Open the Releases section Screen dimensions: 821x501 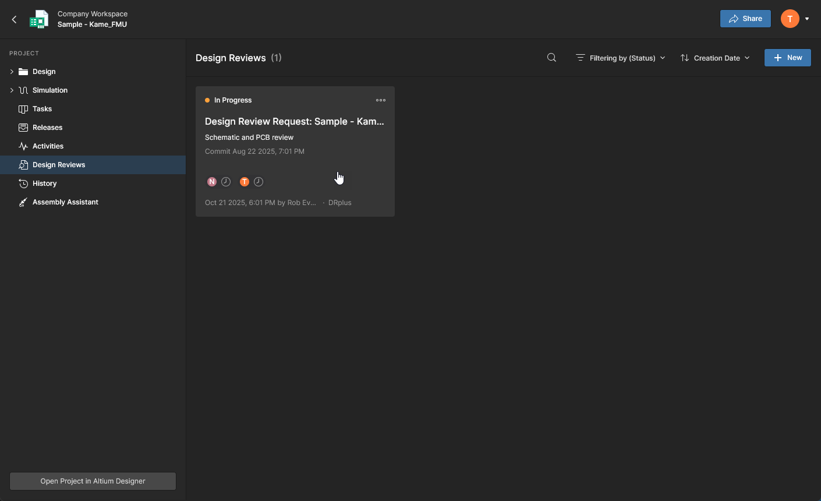coord(47,128)
